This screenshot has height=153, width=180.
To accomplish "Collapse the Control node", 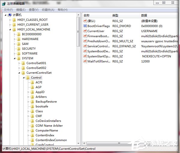I will coord(24,78).
